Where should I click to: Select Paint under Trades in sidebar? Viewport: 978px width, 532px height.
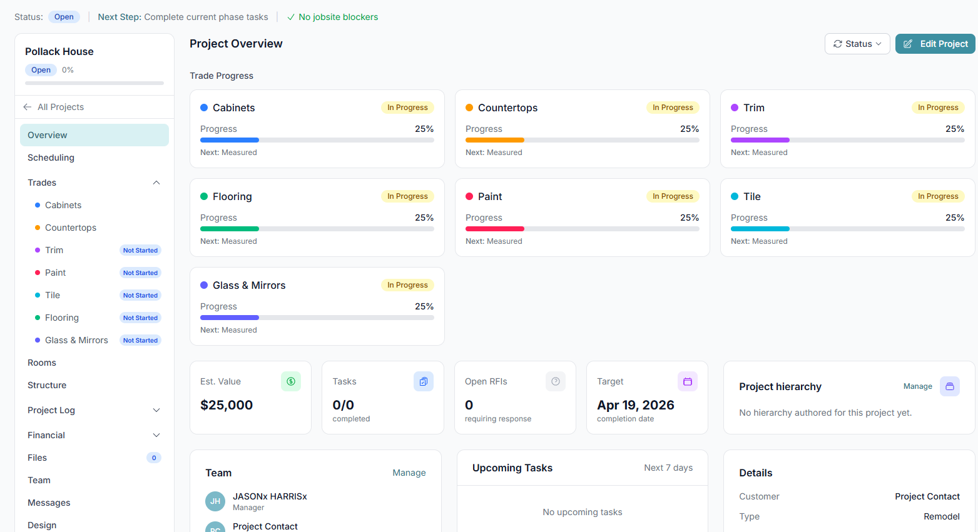[99, 273]
